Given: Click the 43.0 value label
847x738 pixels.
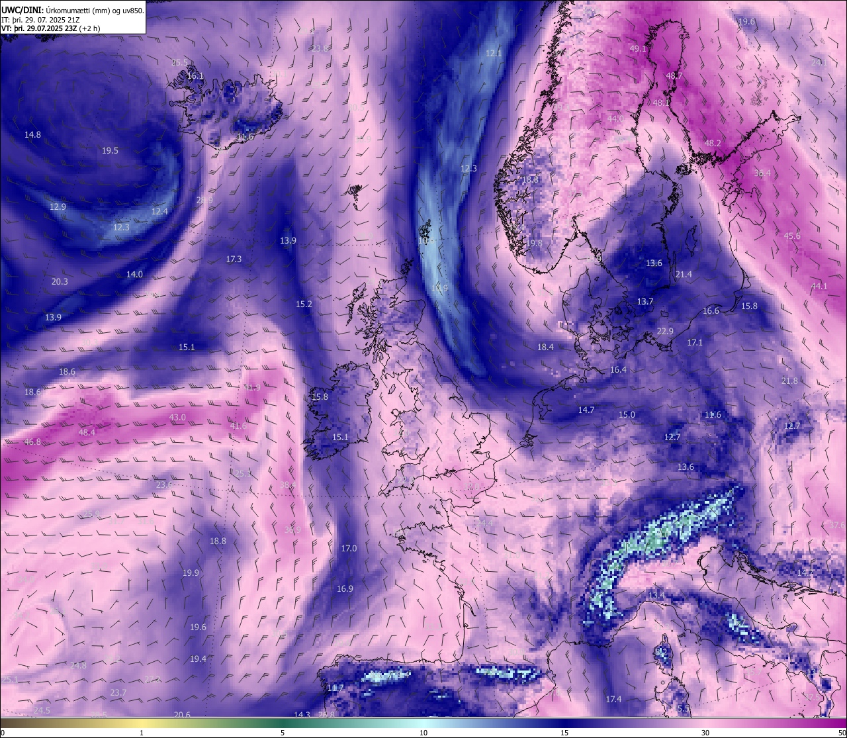Looking at the screenshot, I should 177,417.
